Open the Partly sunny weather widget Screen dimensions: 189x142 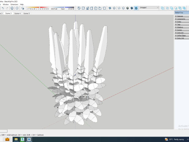tap(174, 139)
